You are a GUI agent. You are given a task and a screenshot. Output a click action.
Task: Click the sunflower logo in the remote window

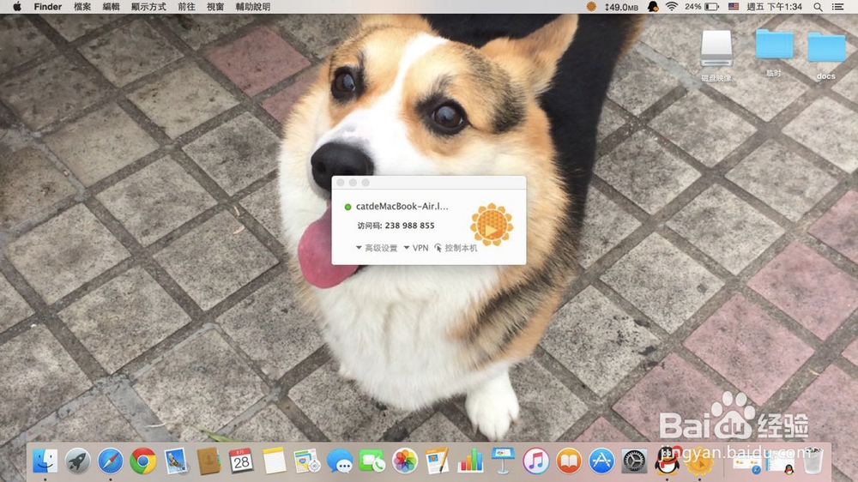pyautogui.click(x=492, y=225)
